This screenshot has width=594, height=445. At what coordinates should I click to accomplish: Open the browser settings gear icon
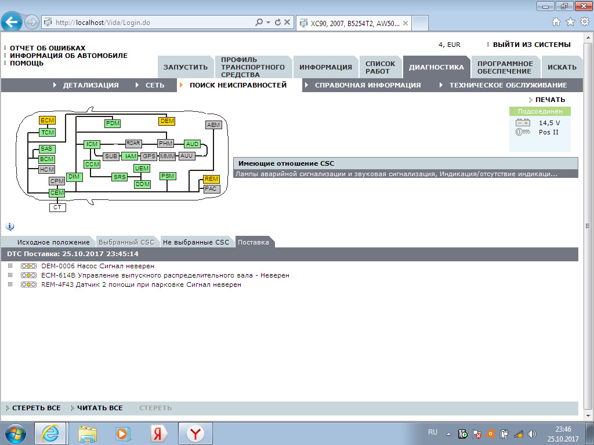click(x=585, y=22)
